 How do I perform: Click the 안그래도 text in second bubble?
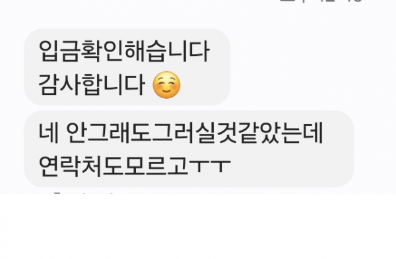coord(109,133)
